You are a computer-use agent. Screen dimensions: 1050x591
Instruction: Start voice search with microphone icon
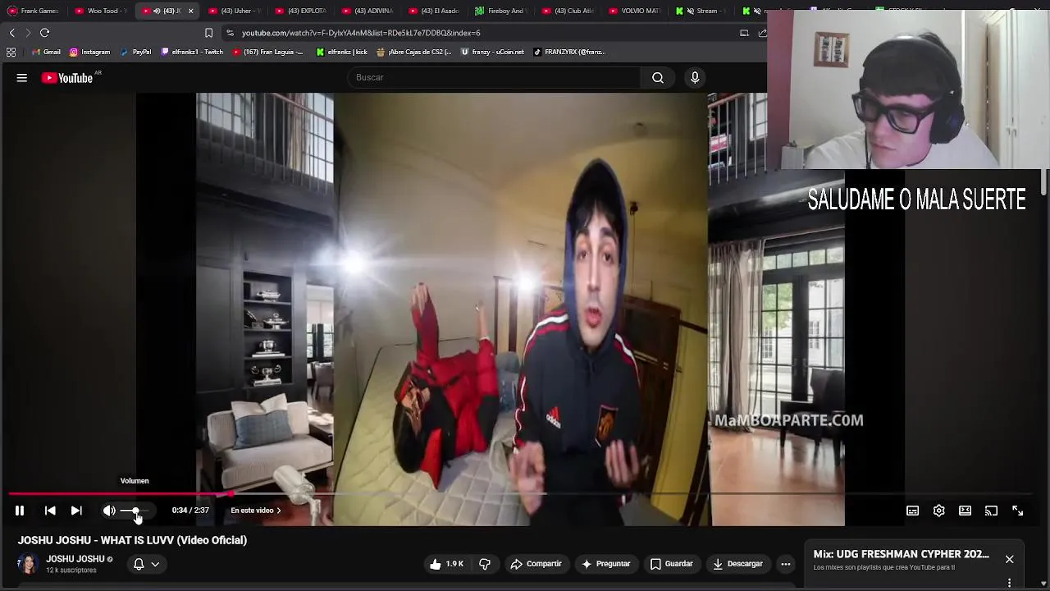click(695, 77)
